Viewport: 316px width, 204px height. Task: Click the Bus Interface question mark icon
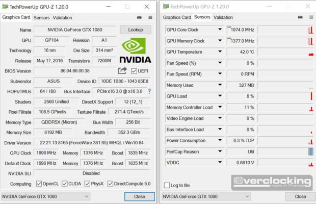click(149, 91)
